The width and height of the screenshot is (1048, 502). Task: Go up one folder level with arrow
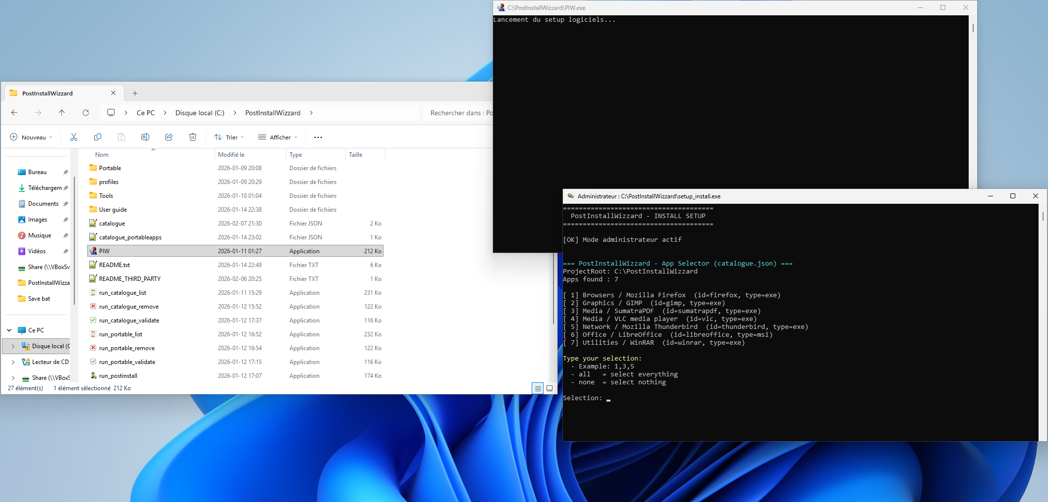tap(62, 113)
